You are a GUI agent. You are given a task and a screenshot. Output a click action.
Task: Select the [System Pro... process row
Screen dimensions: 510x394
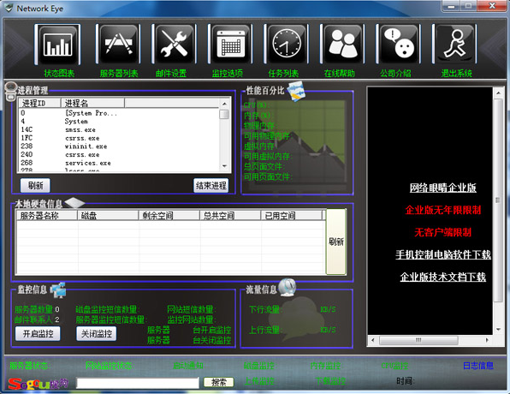(119, 113)
